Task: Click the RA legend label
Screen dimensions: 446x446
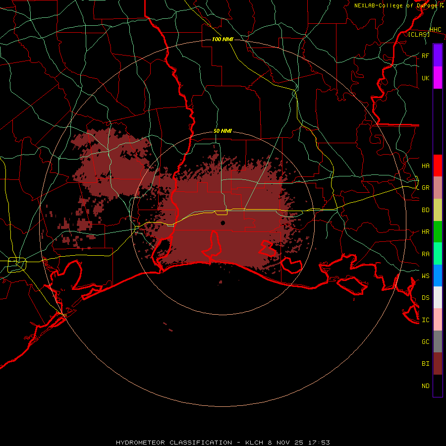Action: (425, 254)
